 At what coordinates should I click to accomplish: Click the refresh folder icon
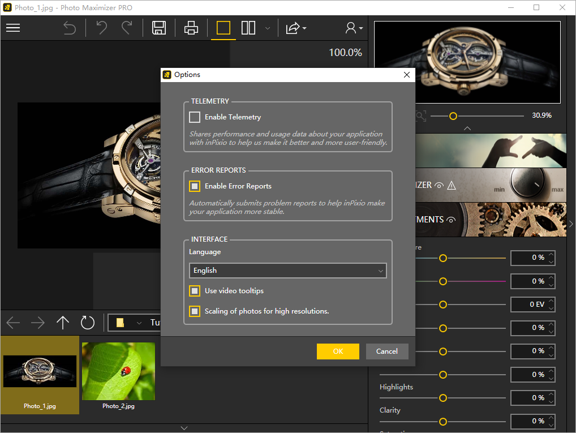click(88, 323)
